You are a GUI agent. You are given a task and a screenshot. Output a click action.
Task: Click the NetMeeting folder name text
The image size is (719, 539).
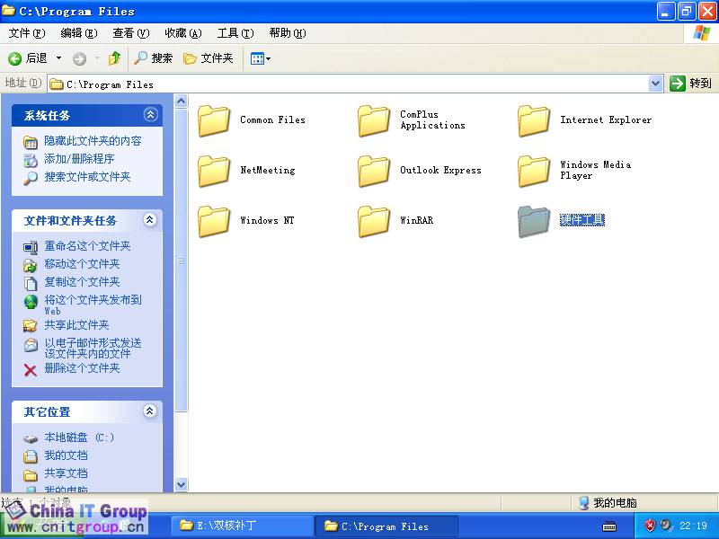268,170
